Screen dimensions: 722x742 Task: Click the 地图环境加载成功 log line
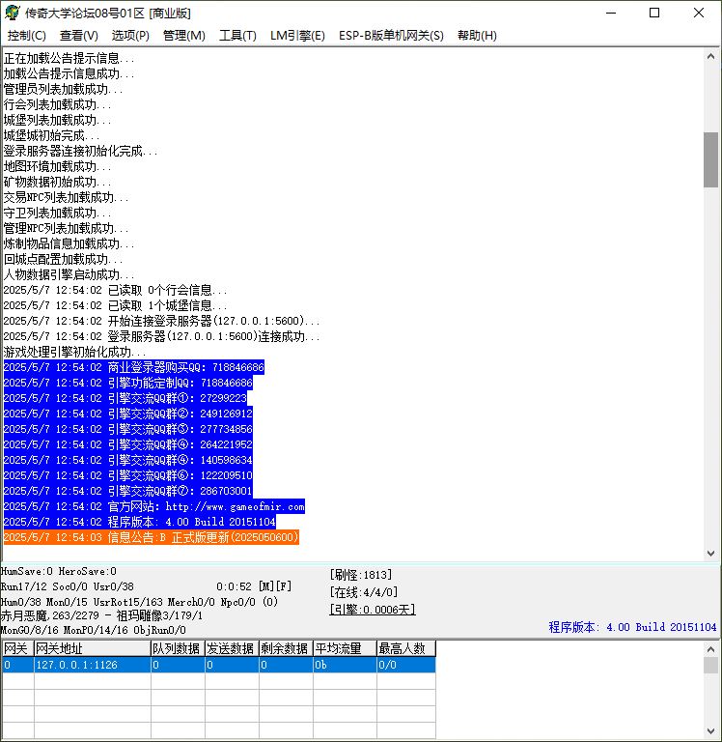[x=58, y=166]
